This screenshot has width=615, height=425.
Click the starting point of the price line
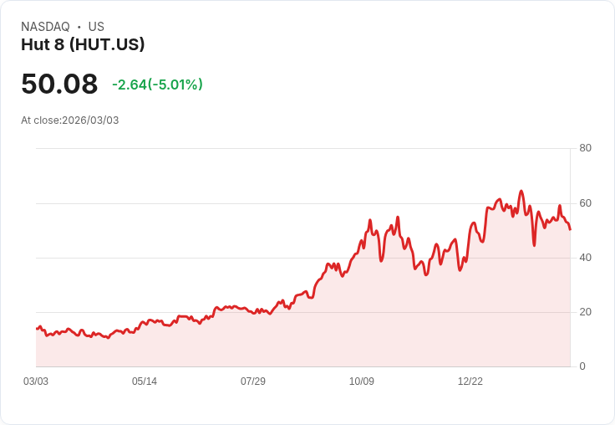[37, 328]
